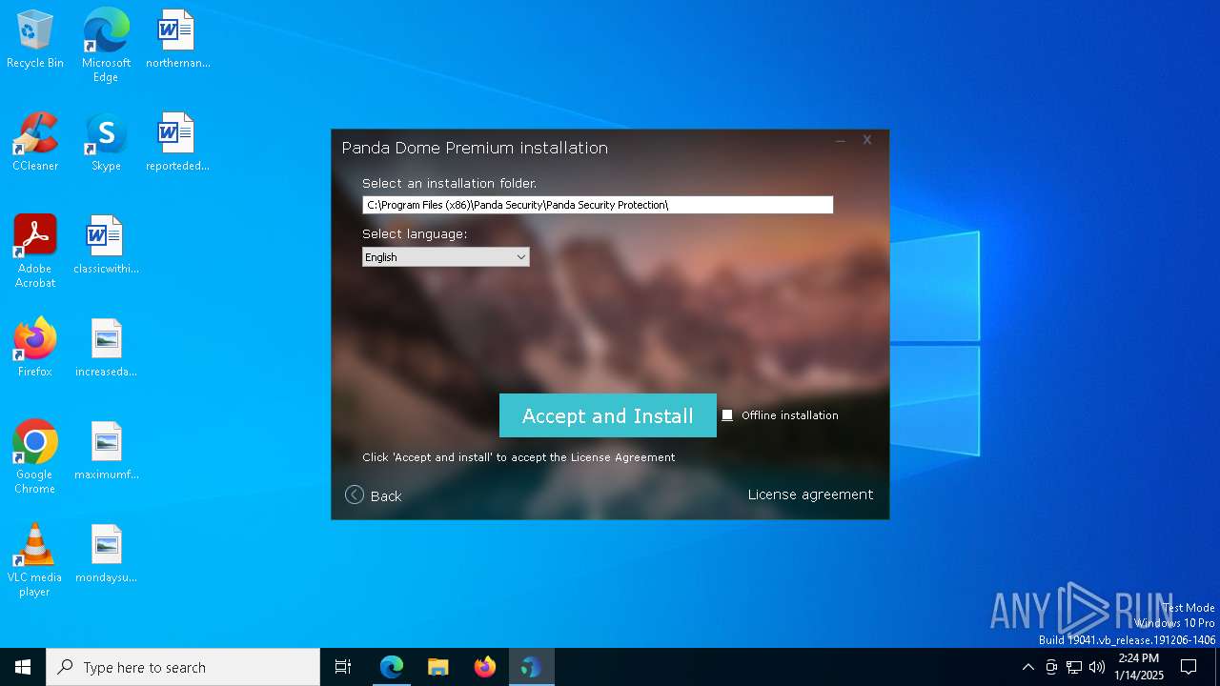1220x686 pixels.
Task: Close the Panda Dome installer window
Action: pos(867,140)
